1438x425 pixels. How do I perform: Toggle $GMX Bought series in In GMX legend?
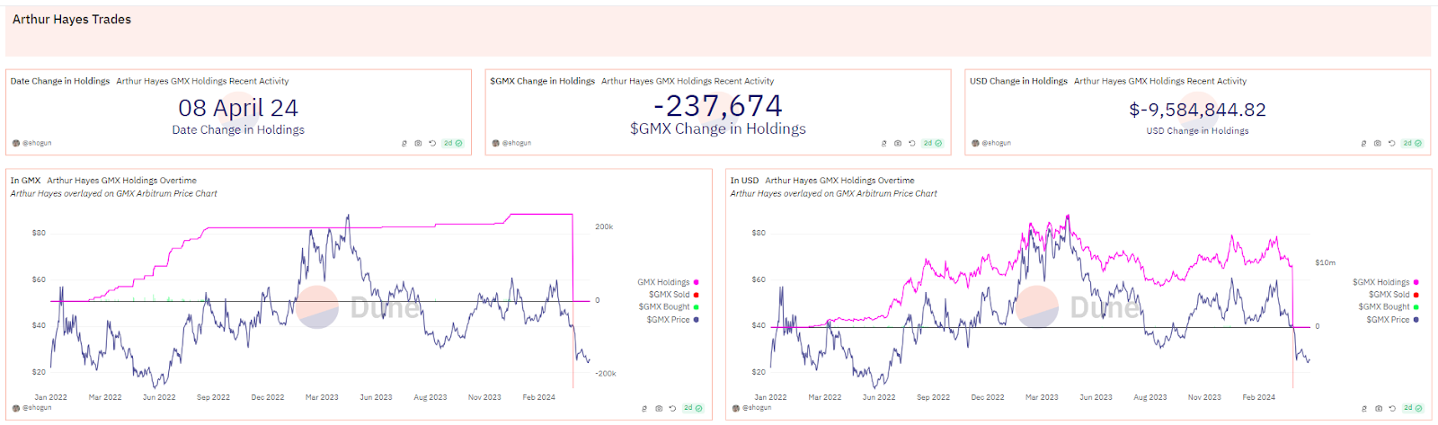tap(669, 307)
